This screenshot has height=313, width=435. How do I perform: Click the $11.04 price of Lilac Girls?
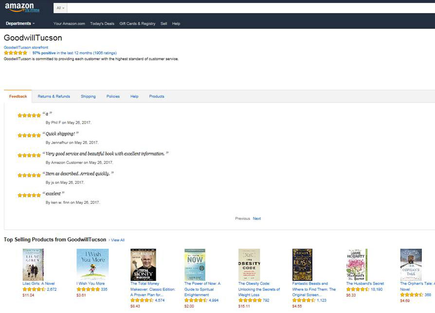[28, 295]
